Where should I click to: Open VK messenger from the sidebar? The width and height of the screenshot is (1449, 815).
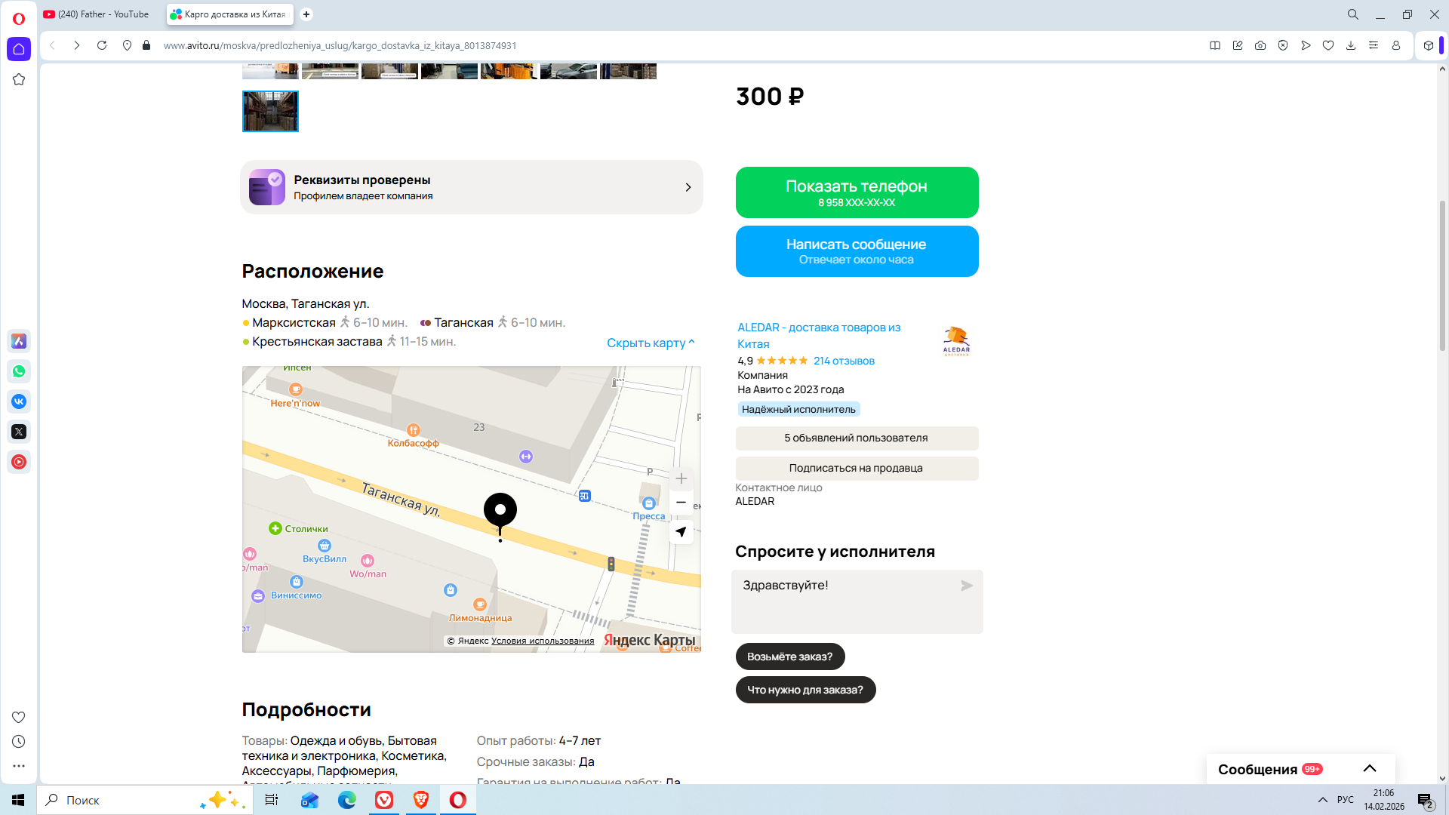tap(19, 401)
